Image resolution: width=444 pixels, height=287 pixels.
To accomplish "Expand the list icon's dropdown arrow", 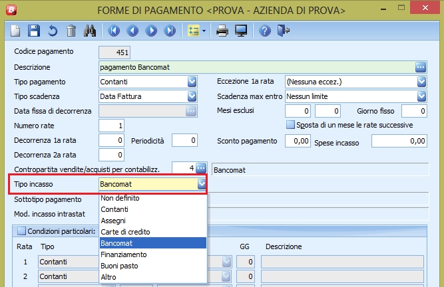I will (204, 31).
